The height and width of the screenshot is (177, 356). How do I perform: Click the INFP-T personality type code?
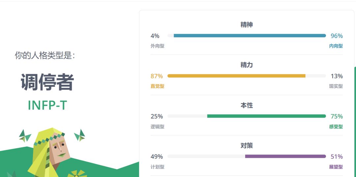[47, 105]
